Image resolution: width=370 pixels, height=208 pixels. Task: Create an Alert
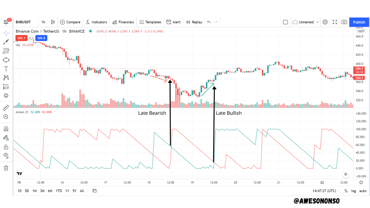(173, 22)
